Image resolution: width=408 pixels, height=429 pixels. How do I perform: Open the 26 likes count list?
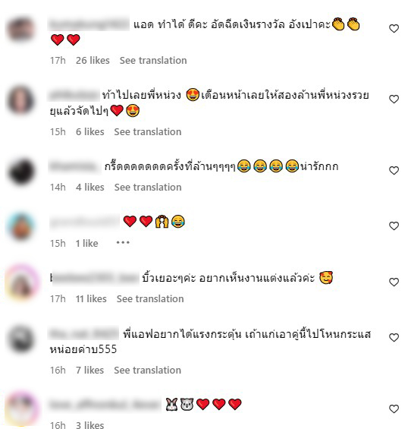tap(93, 61)
